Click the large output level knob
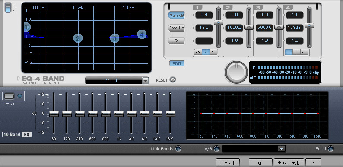Screen dimensions: 343x167 point(236,72)
